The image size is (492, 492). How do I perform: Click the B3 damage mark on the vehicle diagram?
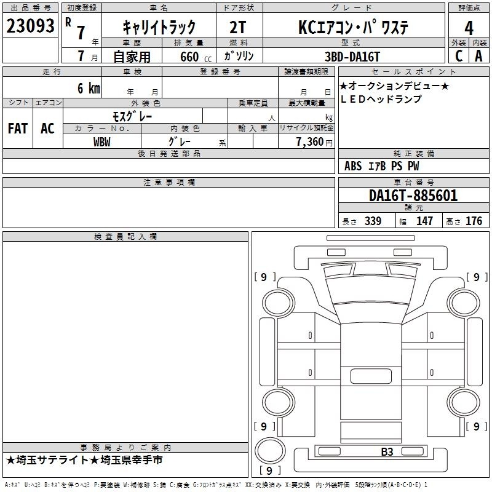pyautogui.click(x=387, y=452)
